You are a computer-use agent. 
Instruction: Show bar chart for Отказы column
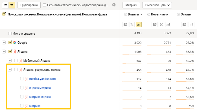(x=191, y=24)
